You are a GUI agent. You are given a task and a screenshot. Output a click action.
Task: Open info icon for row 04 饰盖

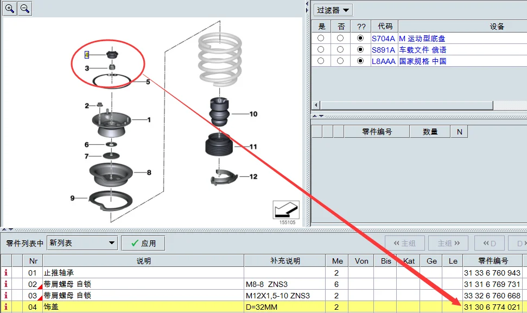pos(6,307)
